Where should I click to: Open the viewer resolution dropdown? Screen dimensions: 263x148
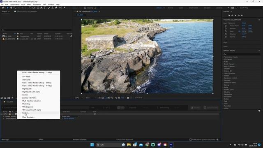(91, 98)
